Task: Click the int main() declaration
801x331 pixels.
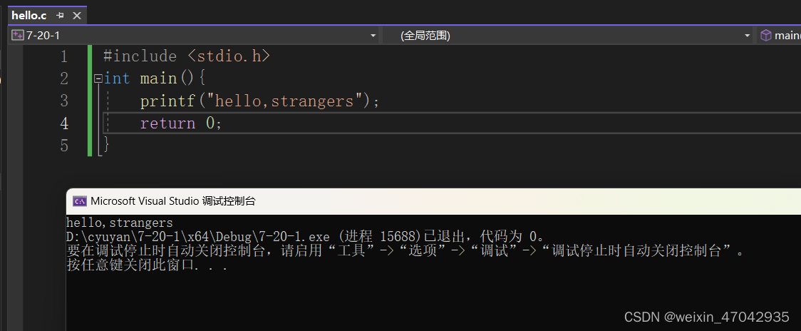Action: (155, 78)
